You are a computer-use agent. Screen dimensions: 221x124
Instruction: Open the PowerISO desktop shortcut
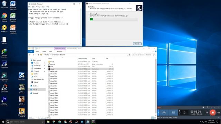[4, 29]
